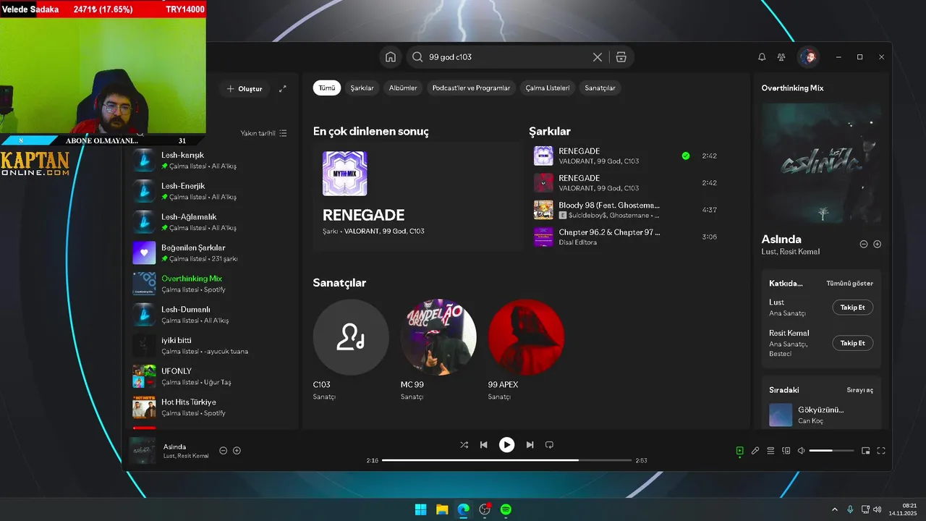
Task: Open the Overthinking Mix playlist in library
Action: click(x=211, y=284)
